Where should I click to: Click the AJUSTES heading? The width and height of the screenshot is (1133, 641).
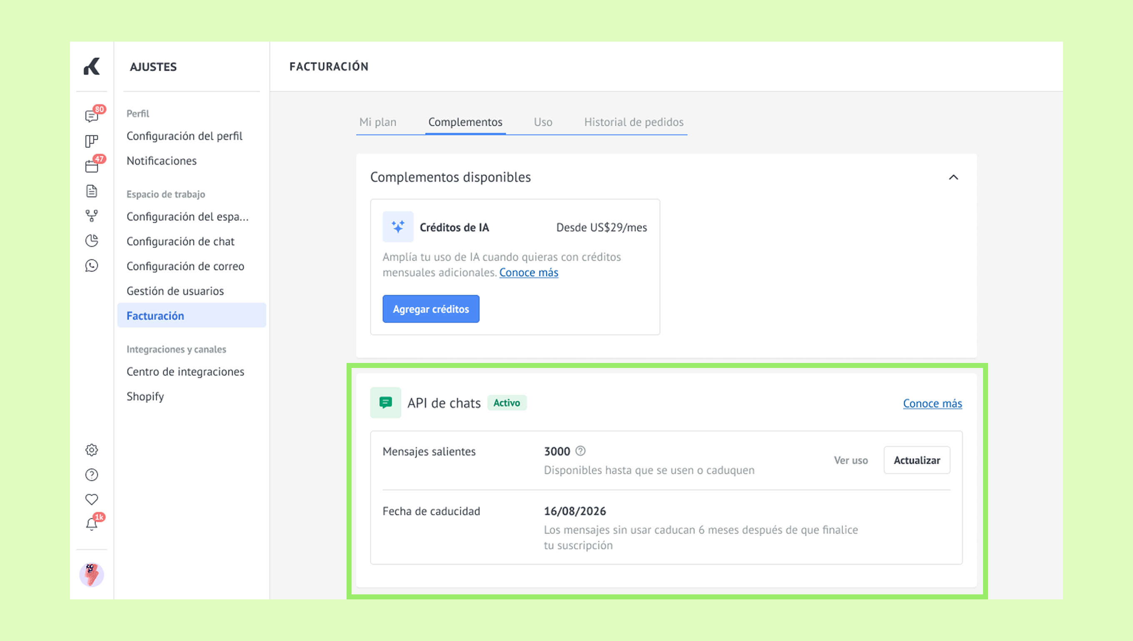pyautogui.click(x=153, y=67)
